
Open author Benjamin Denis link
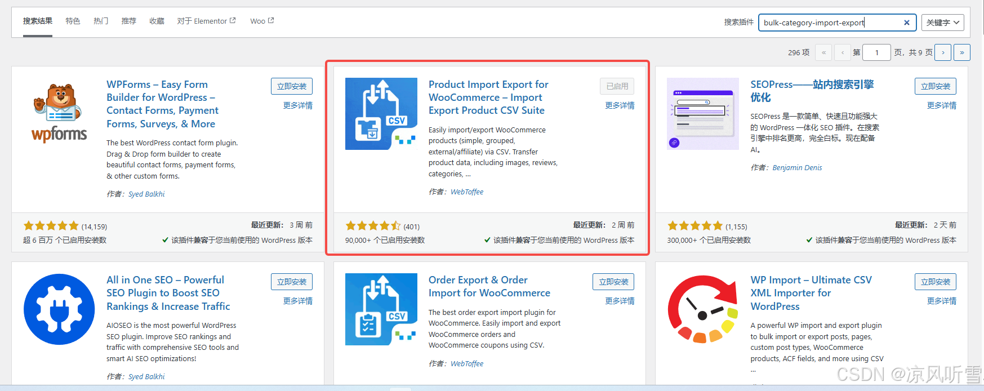click(797, 167)
